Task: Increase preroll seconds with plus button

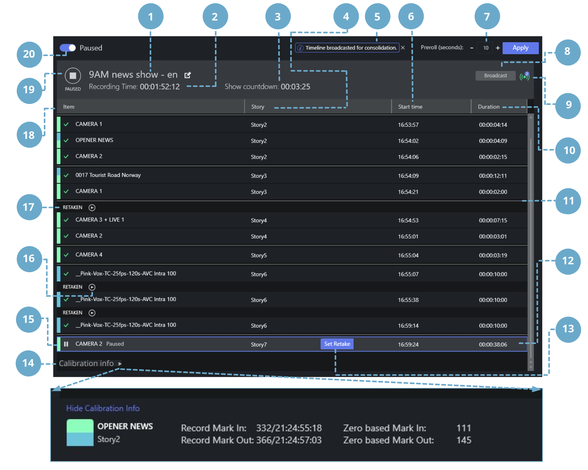Action: (x=498, y=48)
